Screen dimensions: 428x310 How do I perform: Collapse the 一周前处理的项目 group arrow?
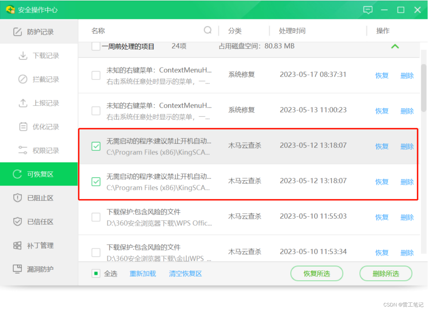pos(395,46)
